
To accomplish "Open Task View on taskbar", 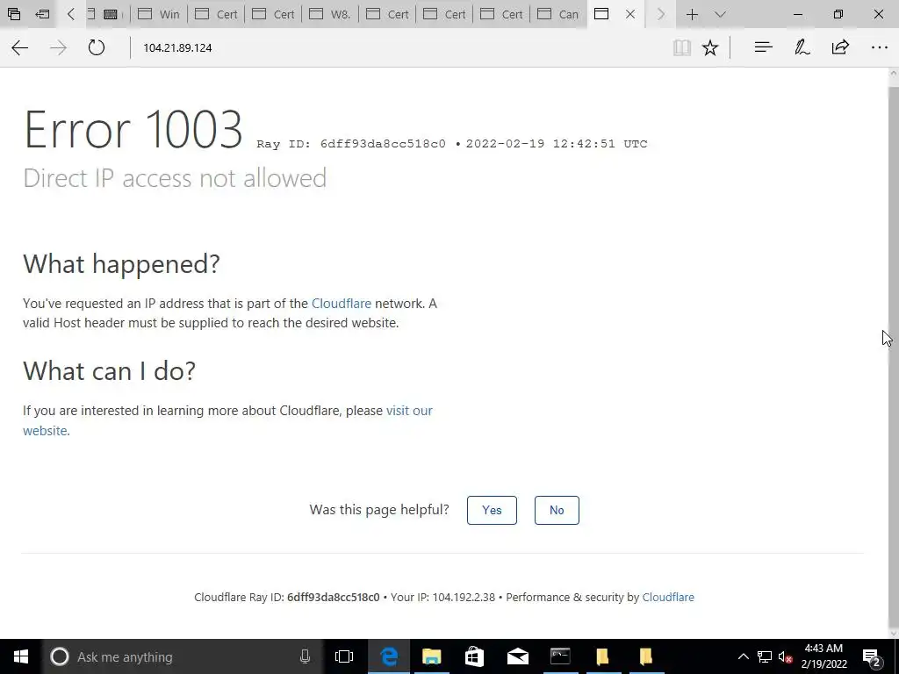I will point(344,656).
